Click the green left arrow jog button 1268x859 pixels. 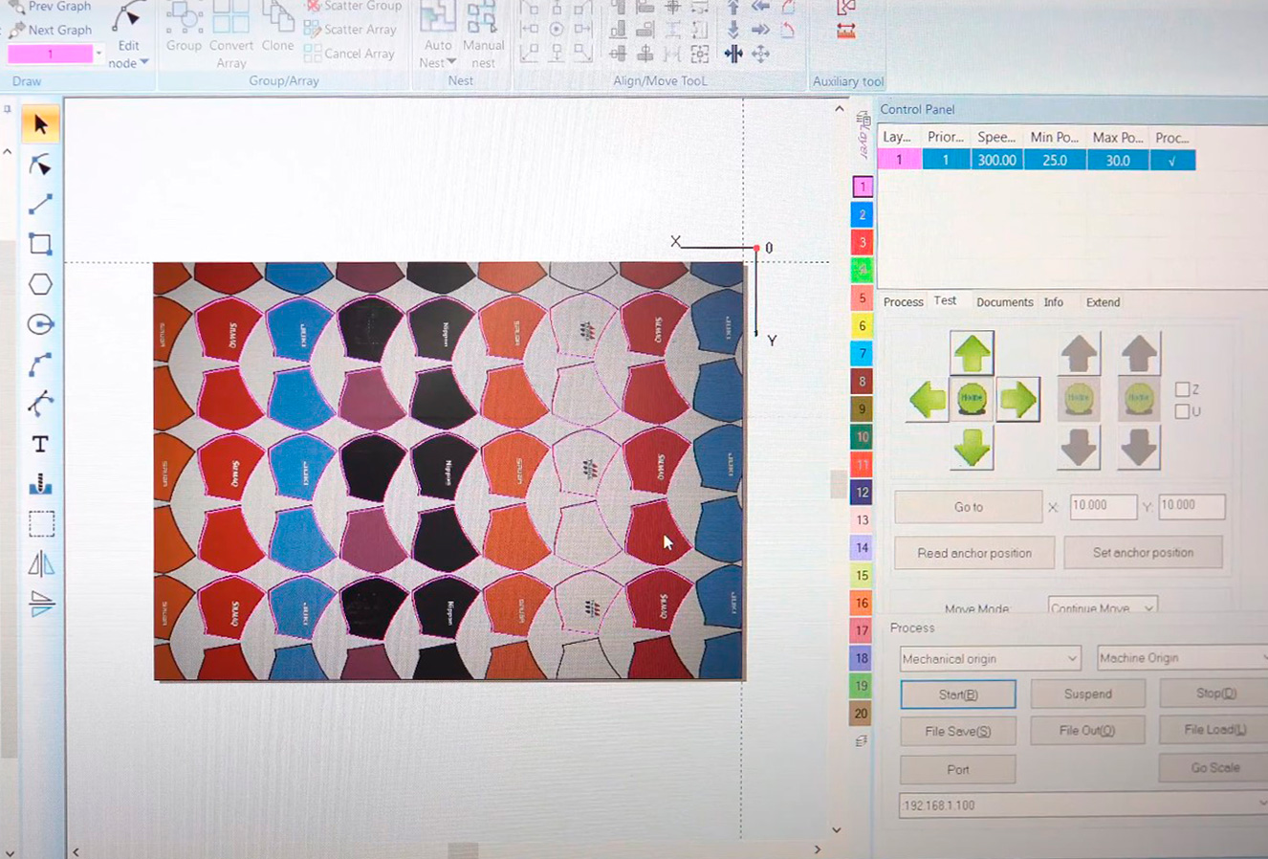coord(927,399)
